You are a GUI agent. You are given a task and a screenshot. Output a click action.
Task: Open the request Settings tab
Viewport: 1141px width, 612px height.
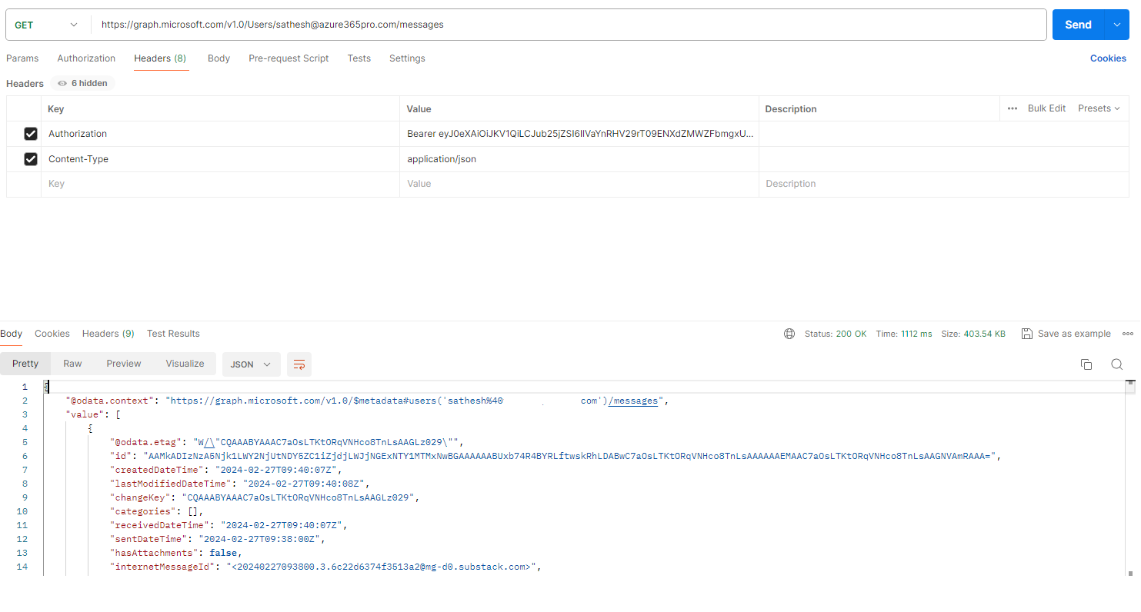[407, 58]
